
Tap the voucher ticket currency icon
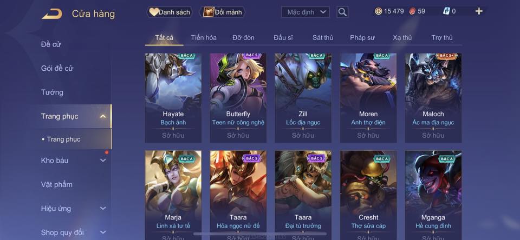(x=446, y=11)
